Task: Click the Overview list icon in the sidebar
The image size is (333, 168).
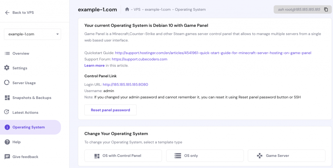Action: click(7, 53)
